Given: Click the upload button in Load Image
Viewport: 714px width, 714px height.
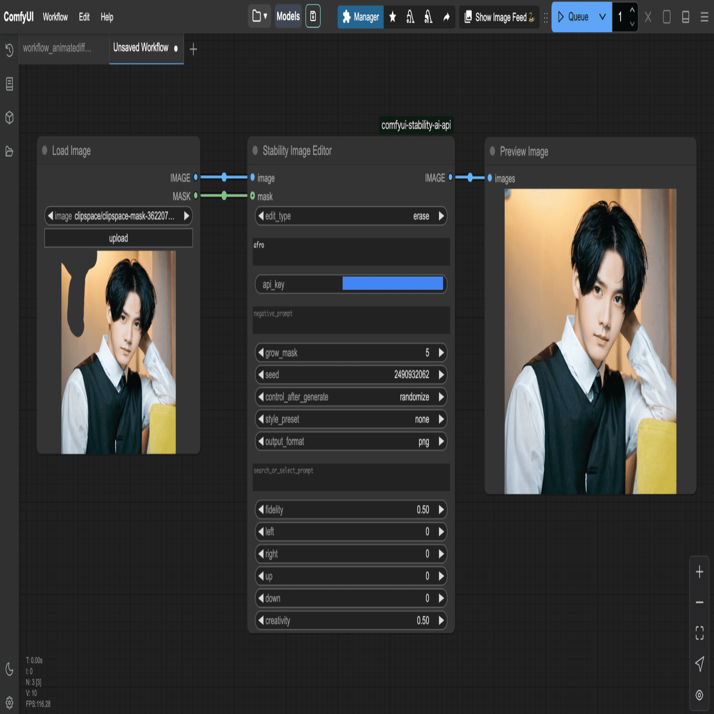Looking at the screenshot, I should (118, 238).
